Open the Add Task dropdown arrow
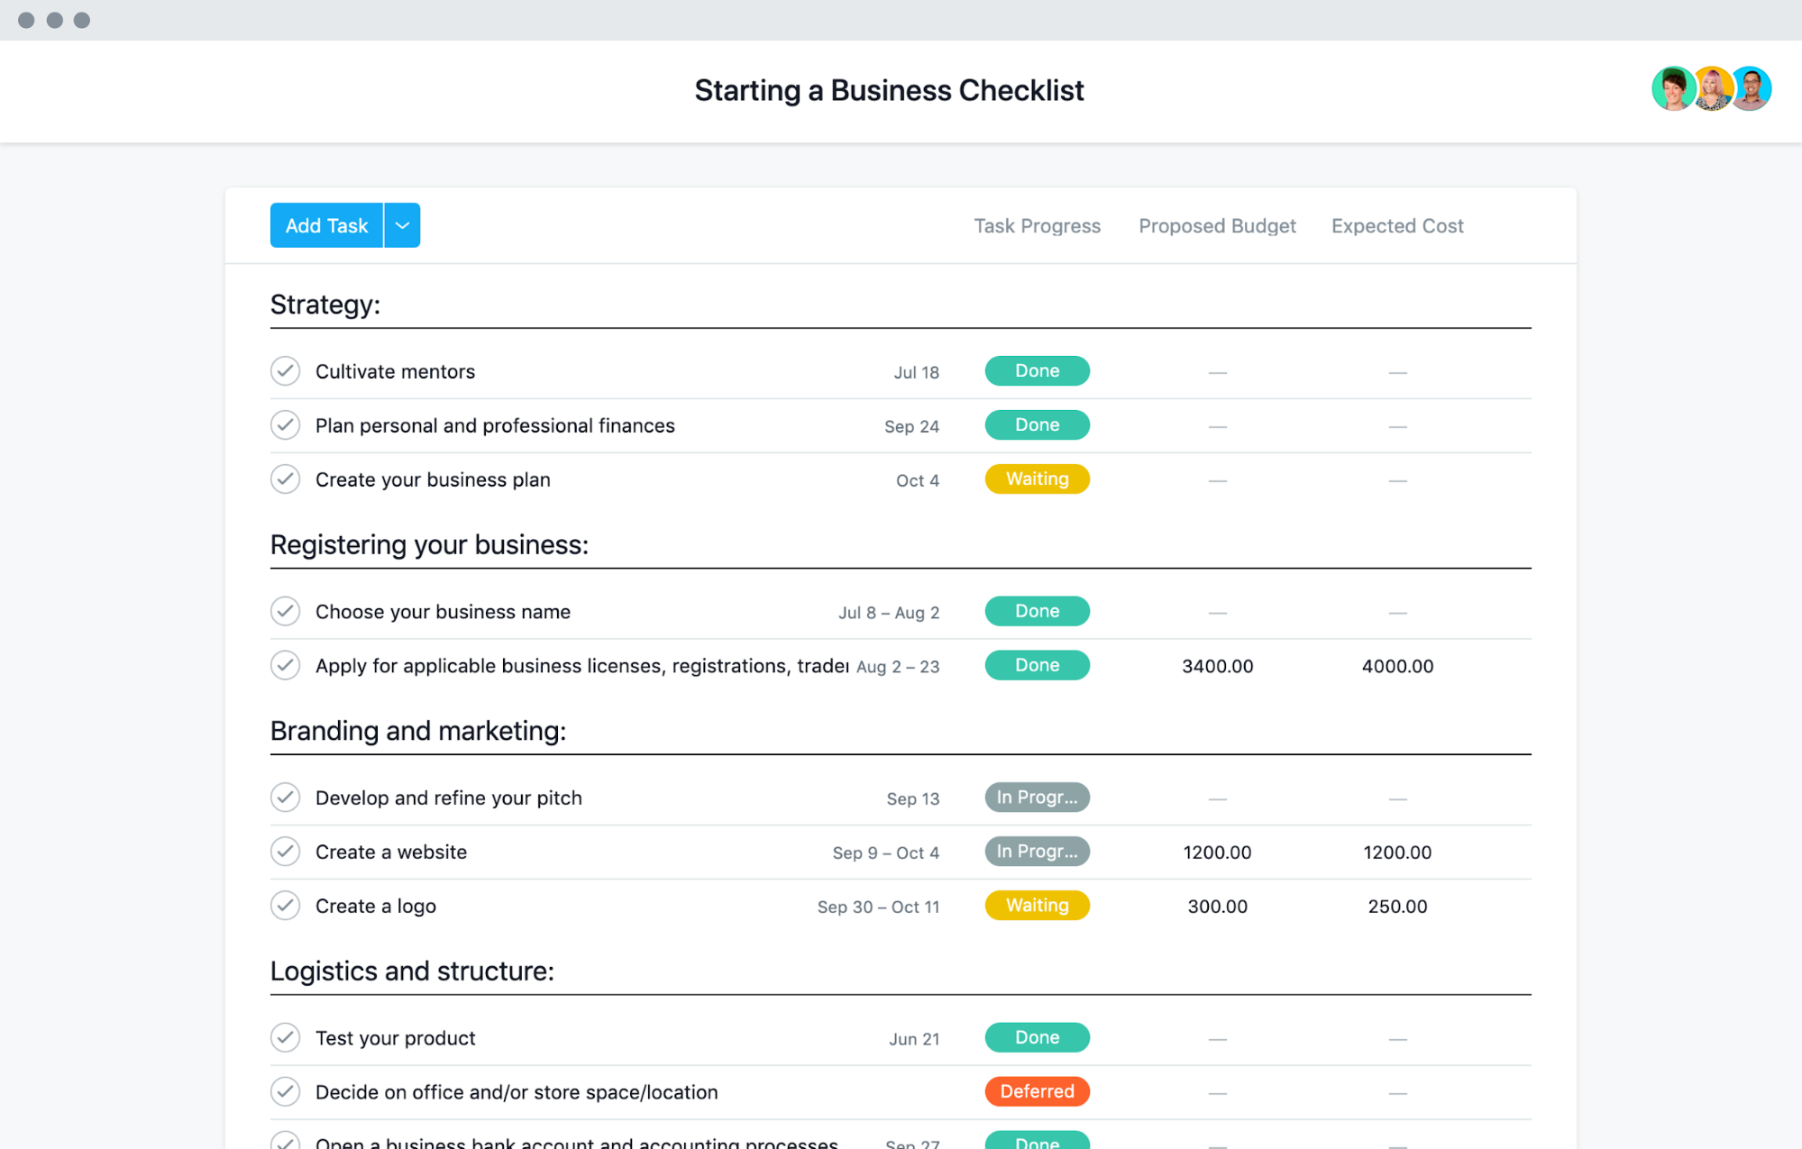Screen dimensions: 1802x1149 click(402, 225)
